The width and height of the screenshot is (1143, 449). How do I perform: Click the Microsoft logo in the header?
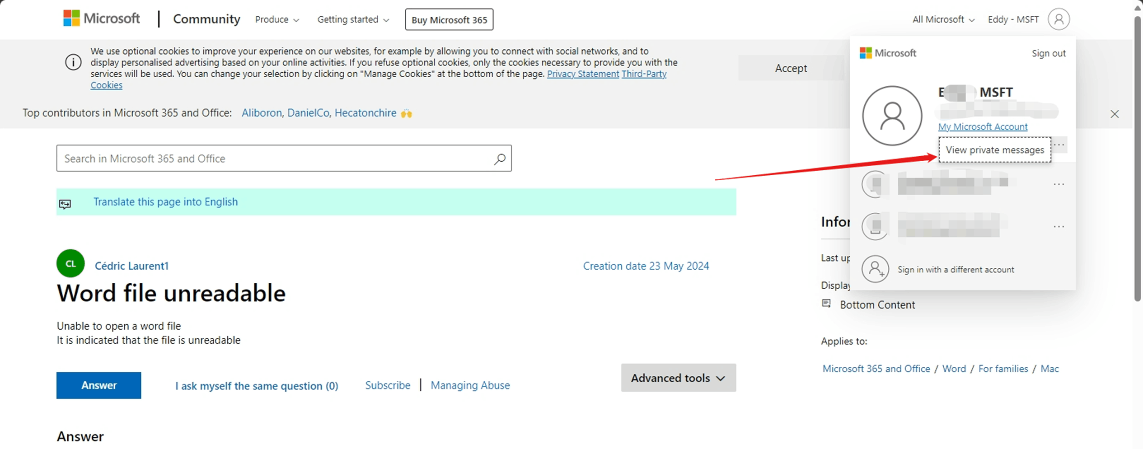102,19
